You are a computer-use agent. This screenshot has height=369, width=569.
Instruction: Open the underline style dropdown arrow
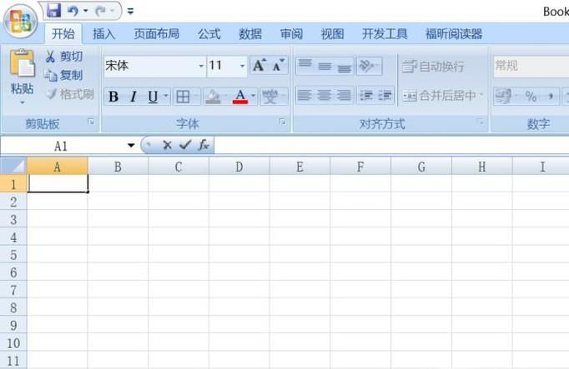[166, 96]
